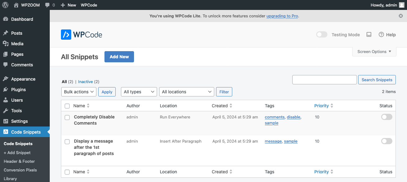Check the select-all checkbox in table footer
The image size is (407, 182).
point(67,172)
